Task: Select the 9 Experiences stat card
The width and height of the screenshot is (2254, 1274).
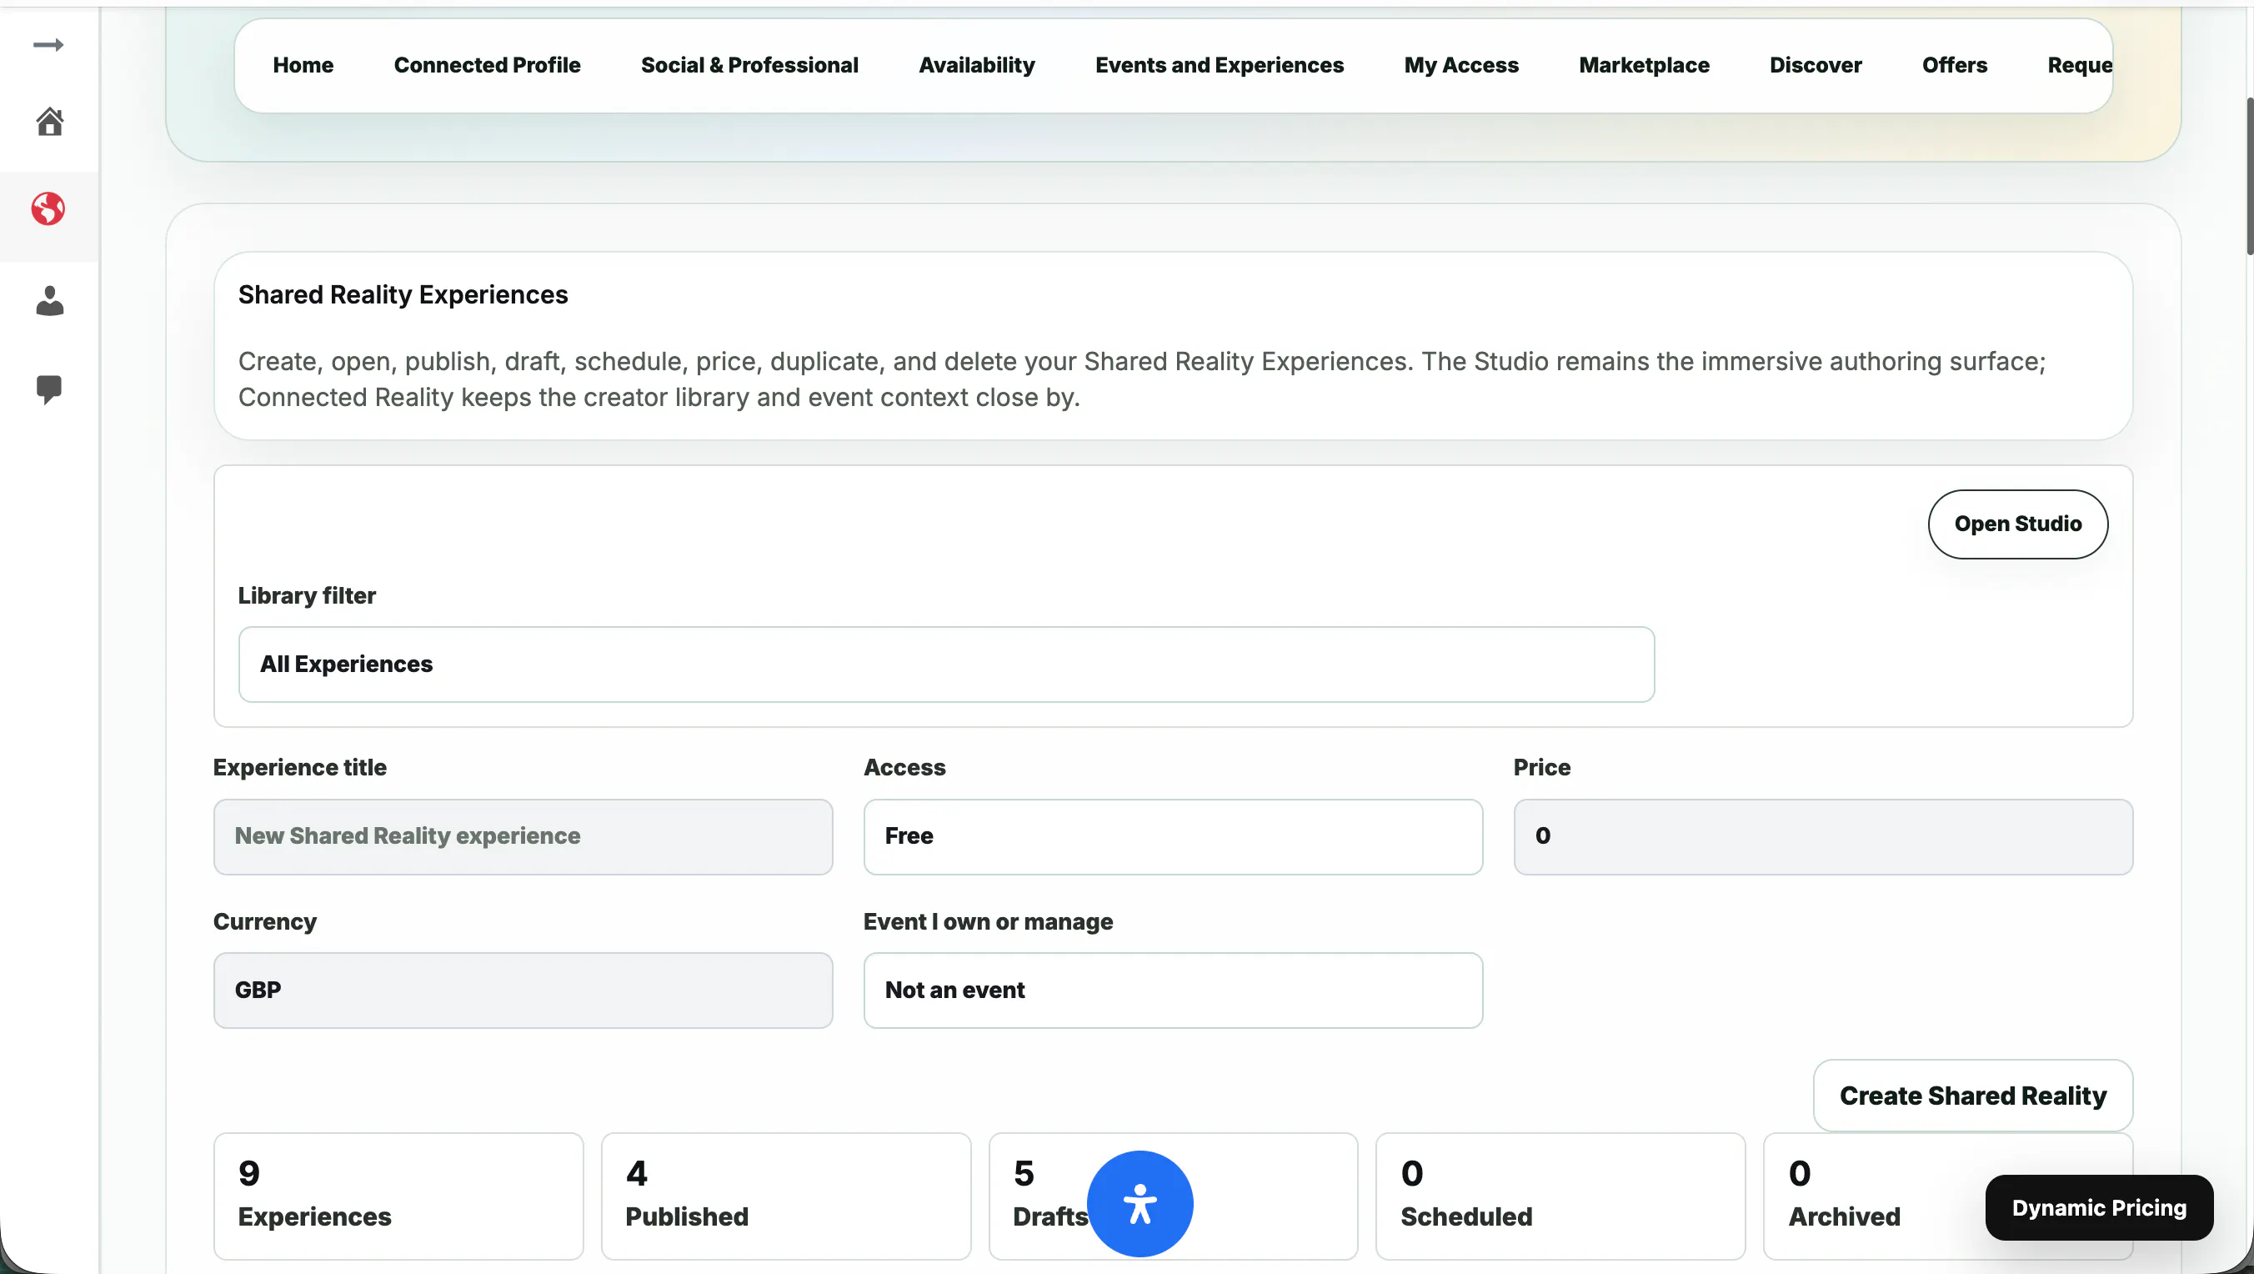Action: pyautogui.click(x=398, y=1196)
